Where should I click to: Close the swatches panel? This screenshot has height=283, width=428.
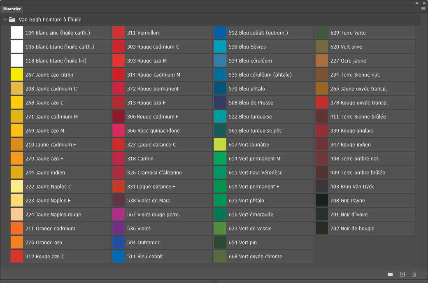424,3
